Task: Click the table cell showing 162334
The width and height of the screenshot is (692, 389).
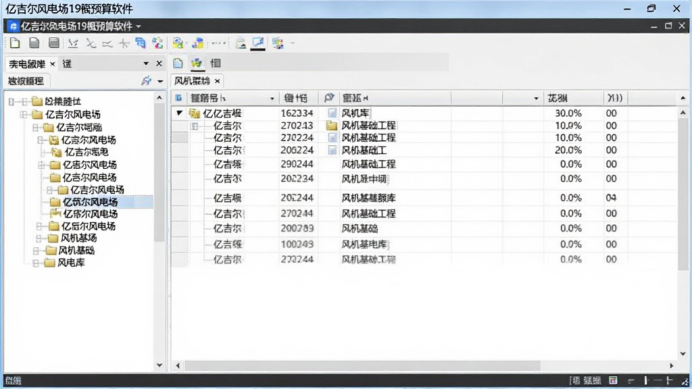Action: (297, 113)
